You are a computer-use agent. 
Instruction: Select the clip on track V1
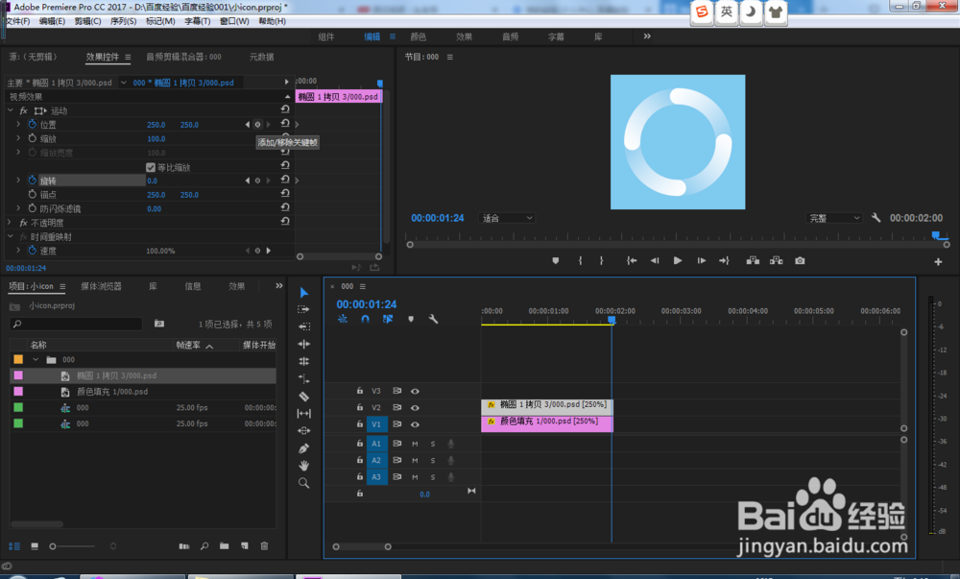tap(547, 423)
